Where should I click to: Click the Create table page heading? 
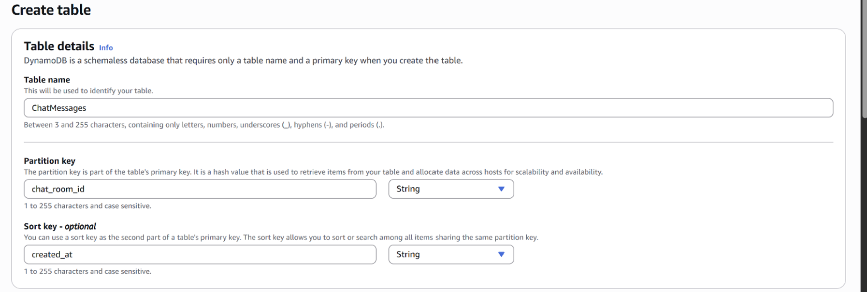[x=51, y=10]
